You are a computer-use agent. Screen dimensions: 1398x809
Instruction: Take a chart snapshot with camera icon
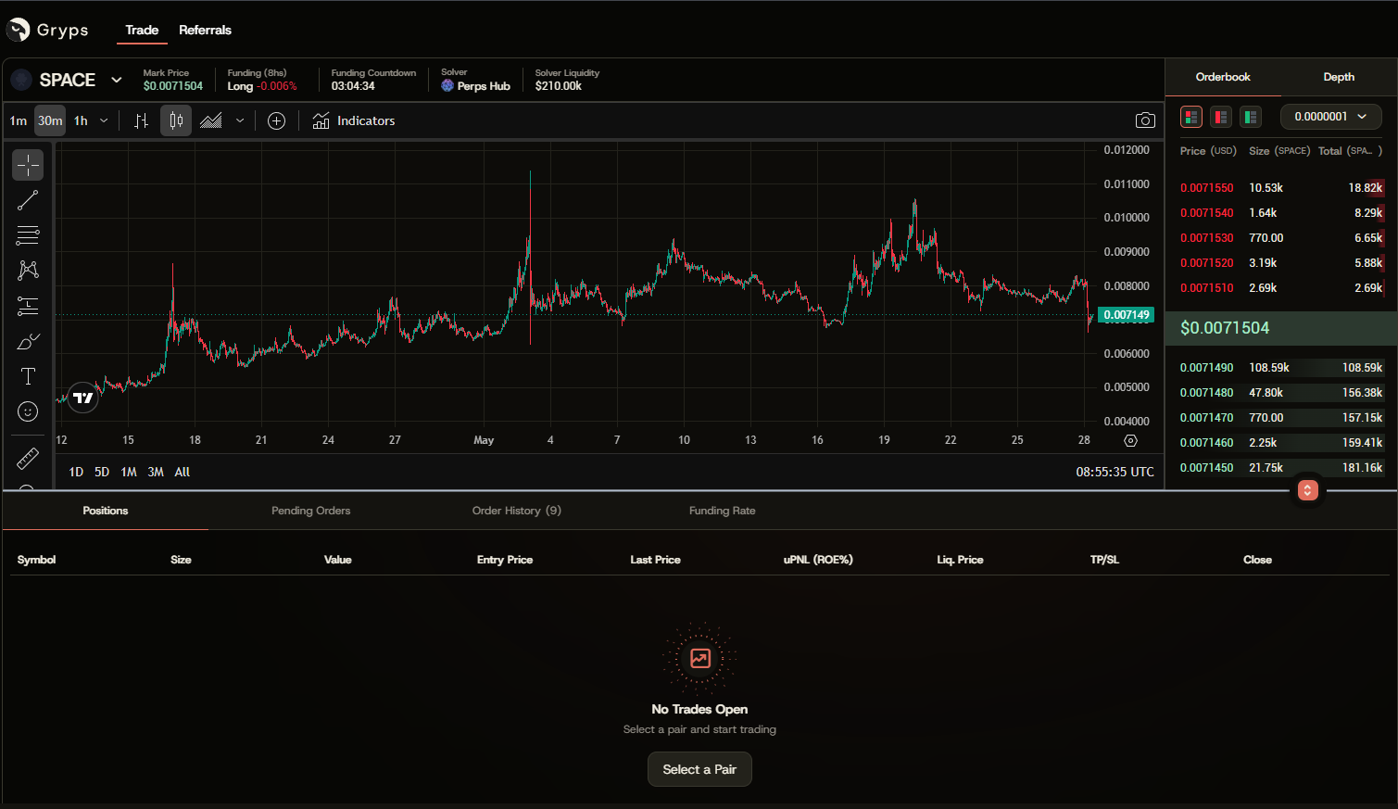click(1145, 120)
